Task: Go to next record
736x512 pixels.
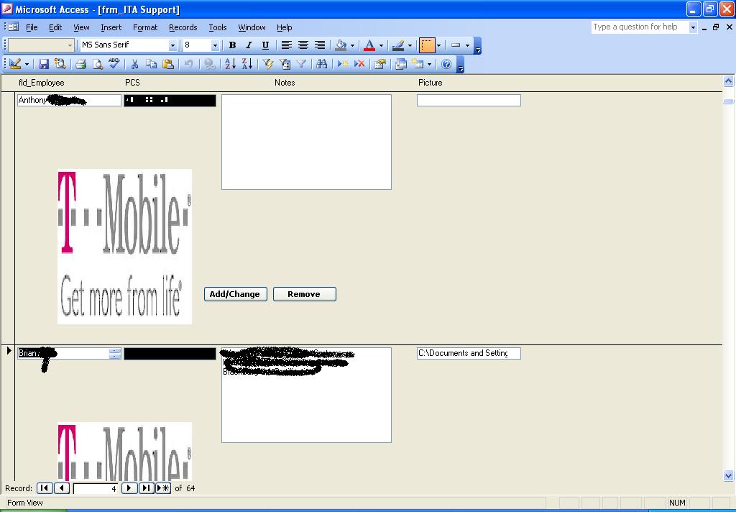Action: pyautogui.click(x=129, y=488)
